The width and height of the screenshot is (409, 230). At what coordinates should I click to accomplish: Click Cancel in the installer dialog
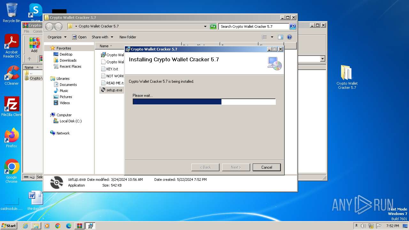(266, 167)
